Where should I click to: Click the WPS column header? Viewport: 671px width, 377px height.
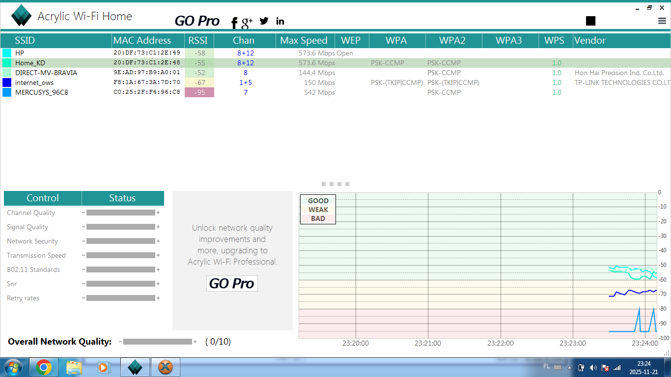(x=555, y=40)
